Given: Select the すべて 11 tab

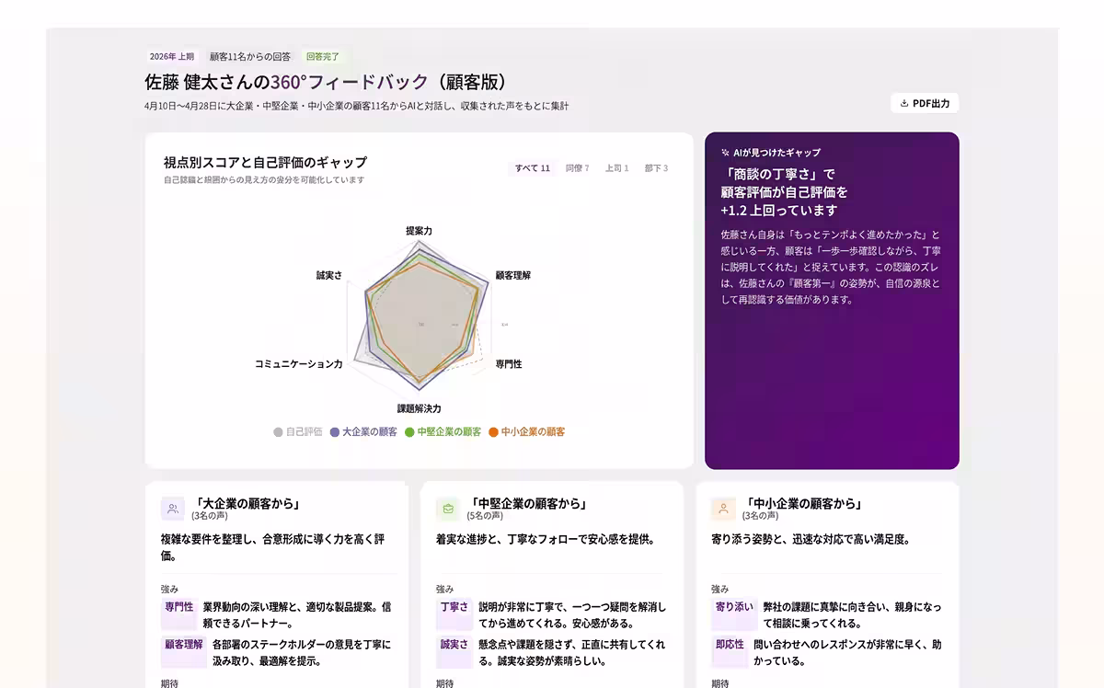Looking at the screenshot, I should [533, 168].
